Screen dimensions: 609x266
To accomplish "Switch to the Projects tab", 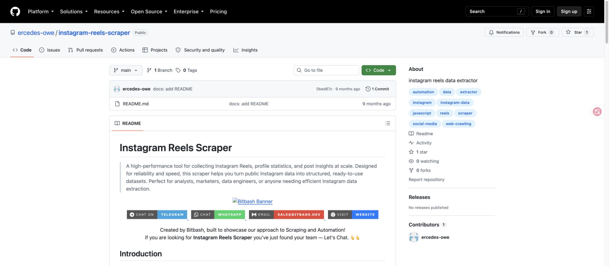I will 155,50.
